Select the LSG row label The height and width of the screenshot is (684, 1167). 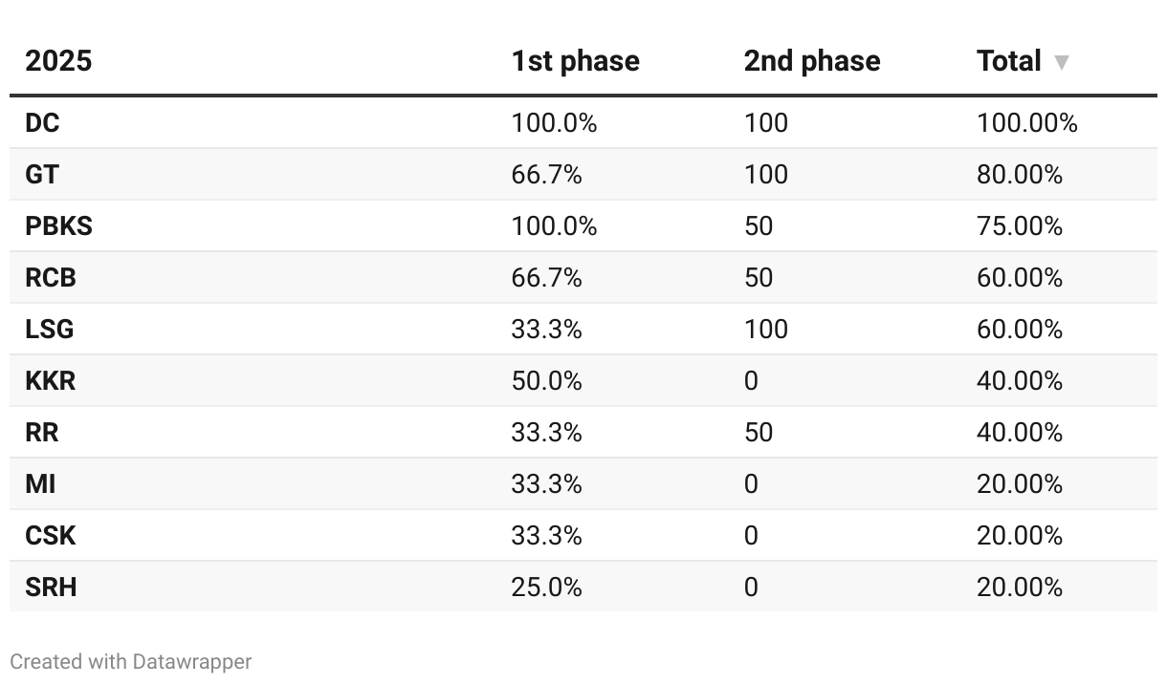tap(50, 330)
